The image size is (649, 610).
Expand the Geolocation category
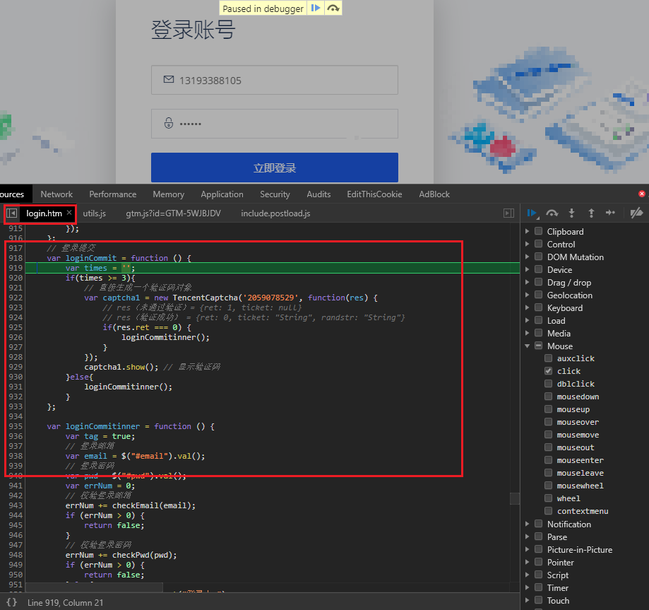(x=528, y=295)
